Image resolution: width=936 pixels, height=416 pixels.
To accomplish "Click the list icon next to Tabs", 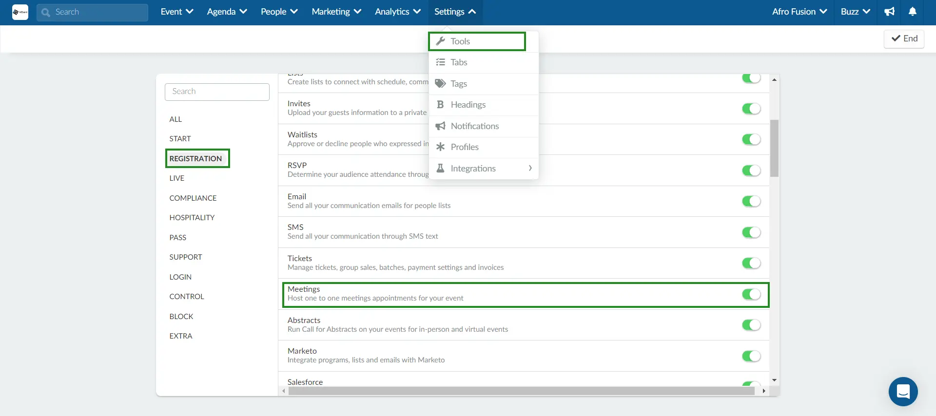I will 441,62.
